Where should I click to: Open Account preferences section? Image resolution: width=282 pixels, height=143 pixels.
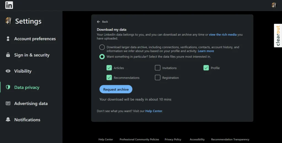tap(35, 39)
